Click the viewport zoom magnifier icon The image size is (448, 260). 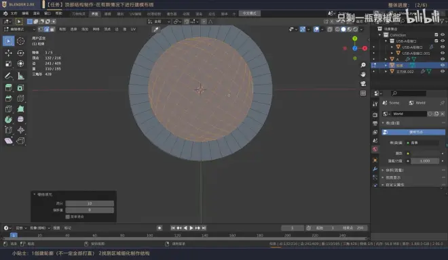click(363, 65)
